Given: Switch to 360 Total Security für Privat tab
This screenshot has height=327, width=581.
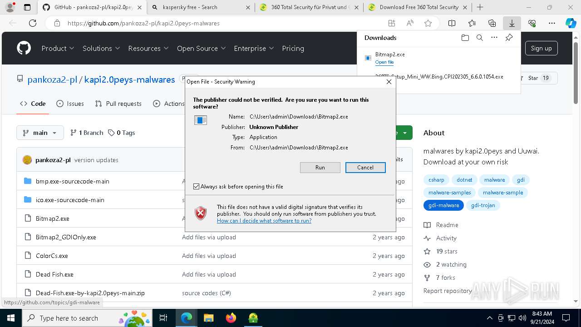Looking at the screenshot, I should [x=309, y=7].
